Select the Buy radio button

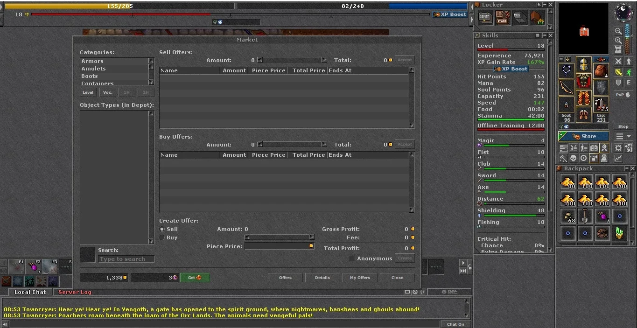[x=162, y=237]
